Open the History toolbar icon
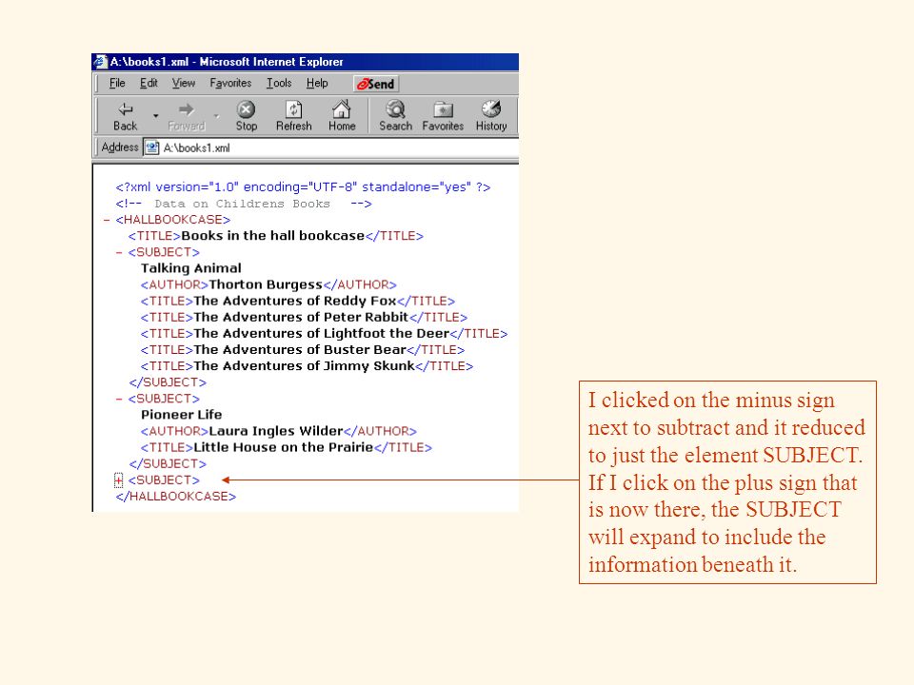Viewport: 914px width, 685px height. (x=491, y=108)
